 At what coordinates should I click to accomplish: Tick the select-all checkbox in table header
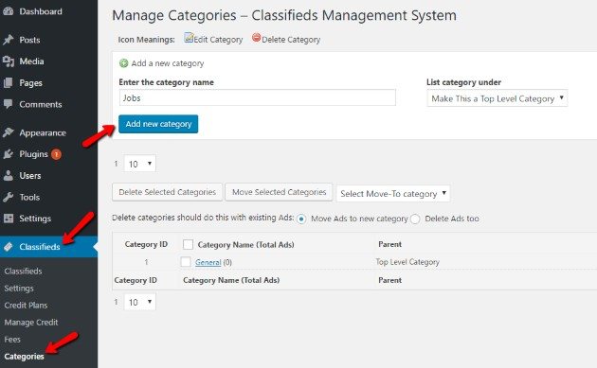(x=188, y=244)
